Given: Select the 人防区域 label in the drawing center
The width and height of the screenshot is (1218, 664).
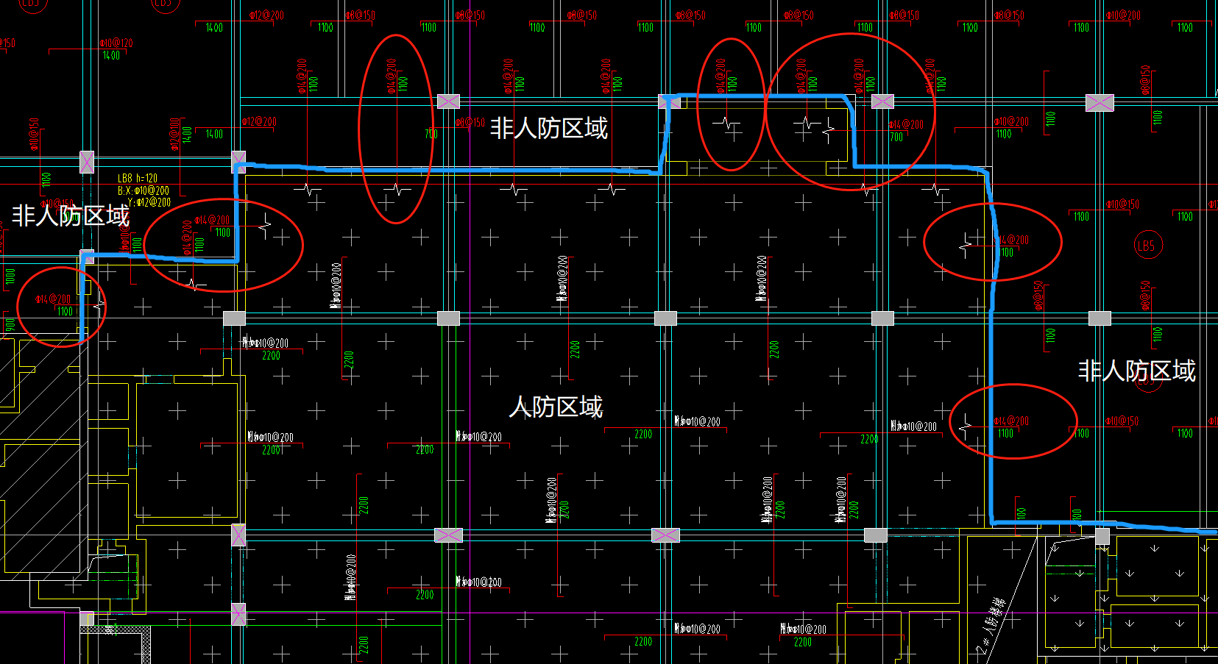Looking at the screenshot, I should tap(556, 407).
